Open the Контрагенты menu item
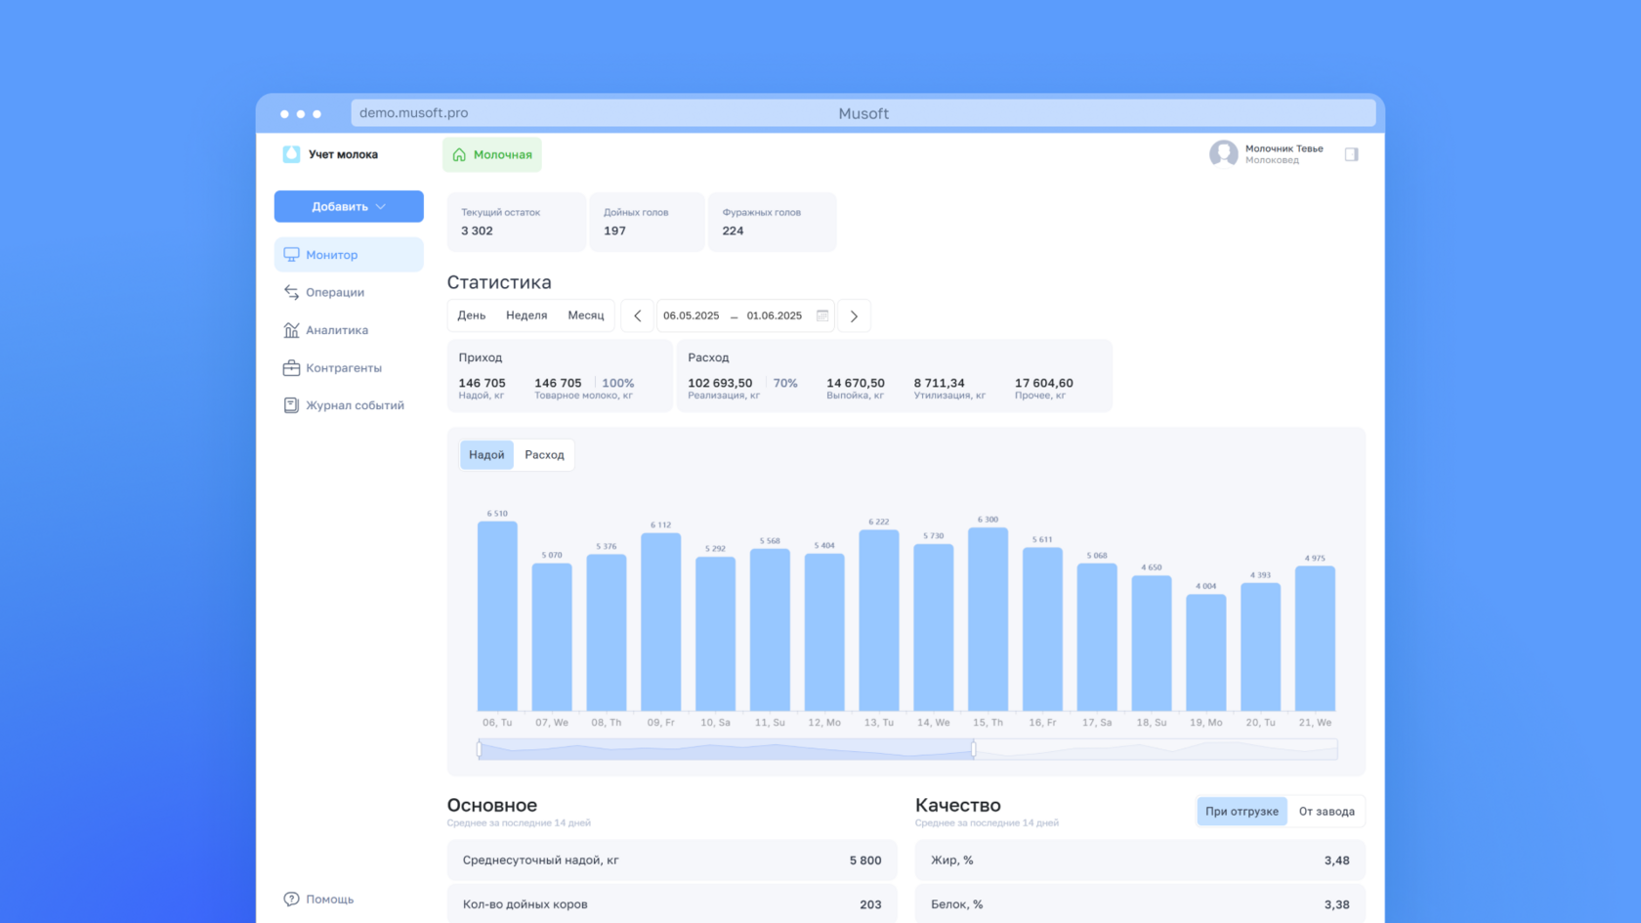 tap(349, 368)
